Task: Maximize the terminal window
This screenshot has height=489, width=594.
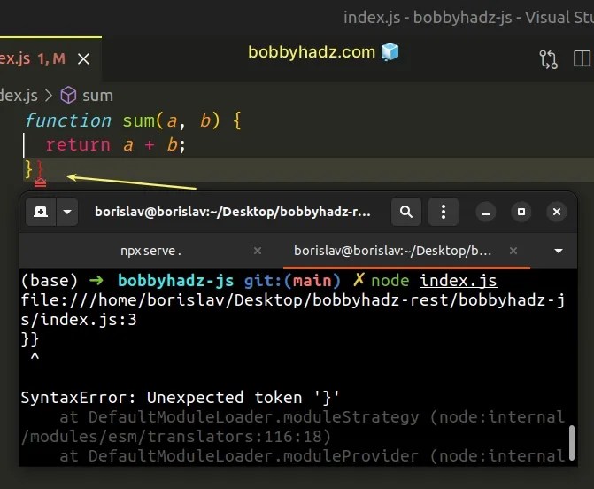Action: click(x=521, y=212)
